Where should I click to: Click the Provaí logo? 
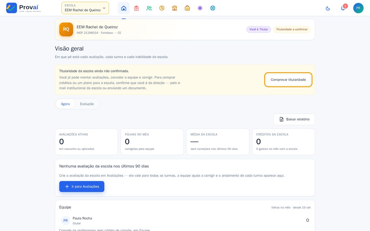[x=24, y=8]
